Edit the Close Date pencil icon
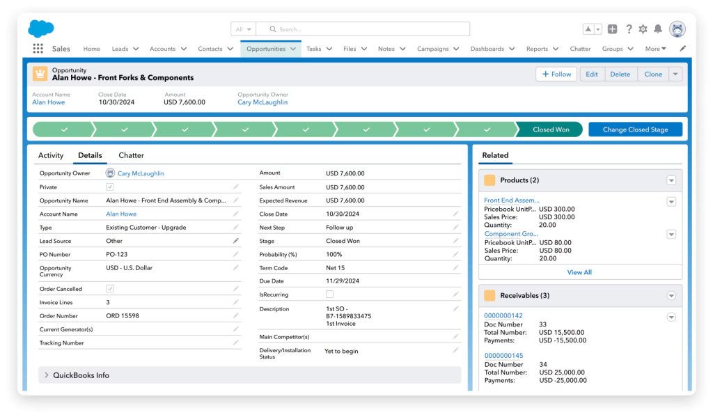The height and width of the screenshot is (417, 713). coord(455,214)
